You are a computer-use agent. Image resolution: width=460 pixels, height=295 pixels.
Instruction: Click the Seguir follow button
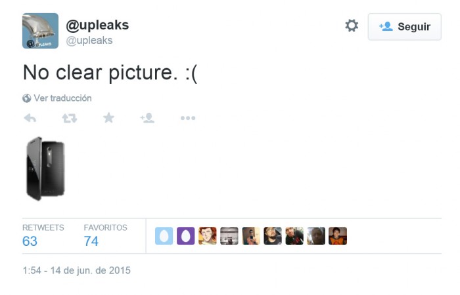405,27
